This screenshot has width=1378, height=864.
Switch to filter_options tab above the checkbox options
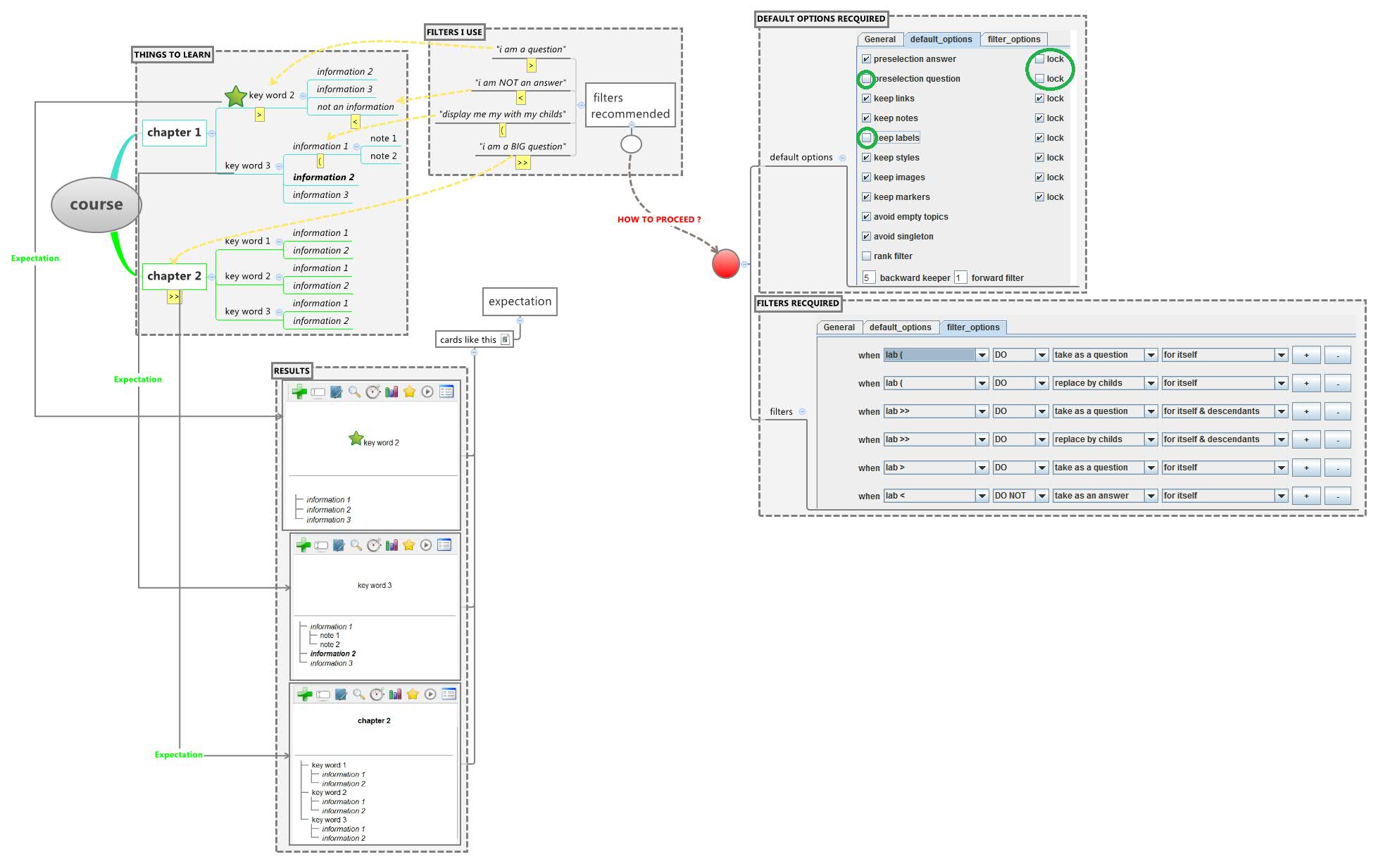[1014, 39]
